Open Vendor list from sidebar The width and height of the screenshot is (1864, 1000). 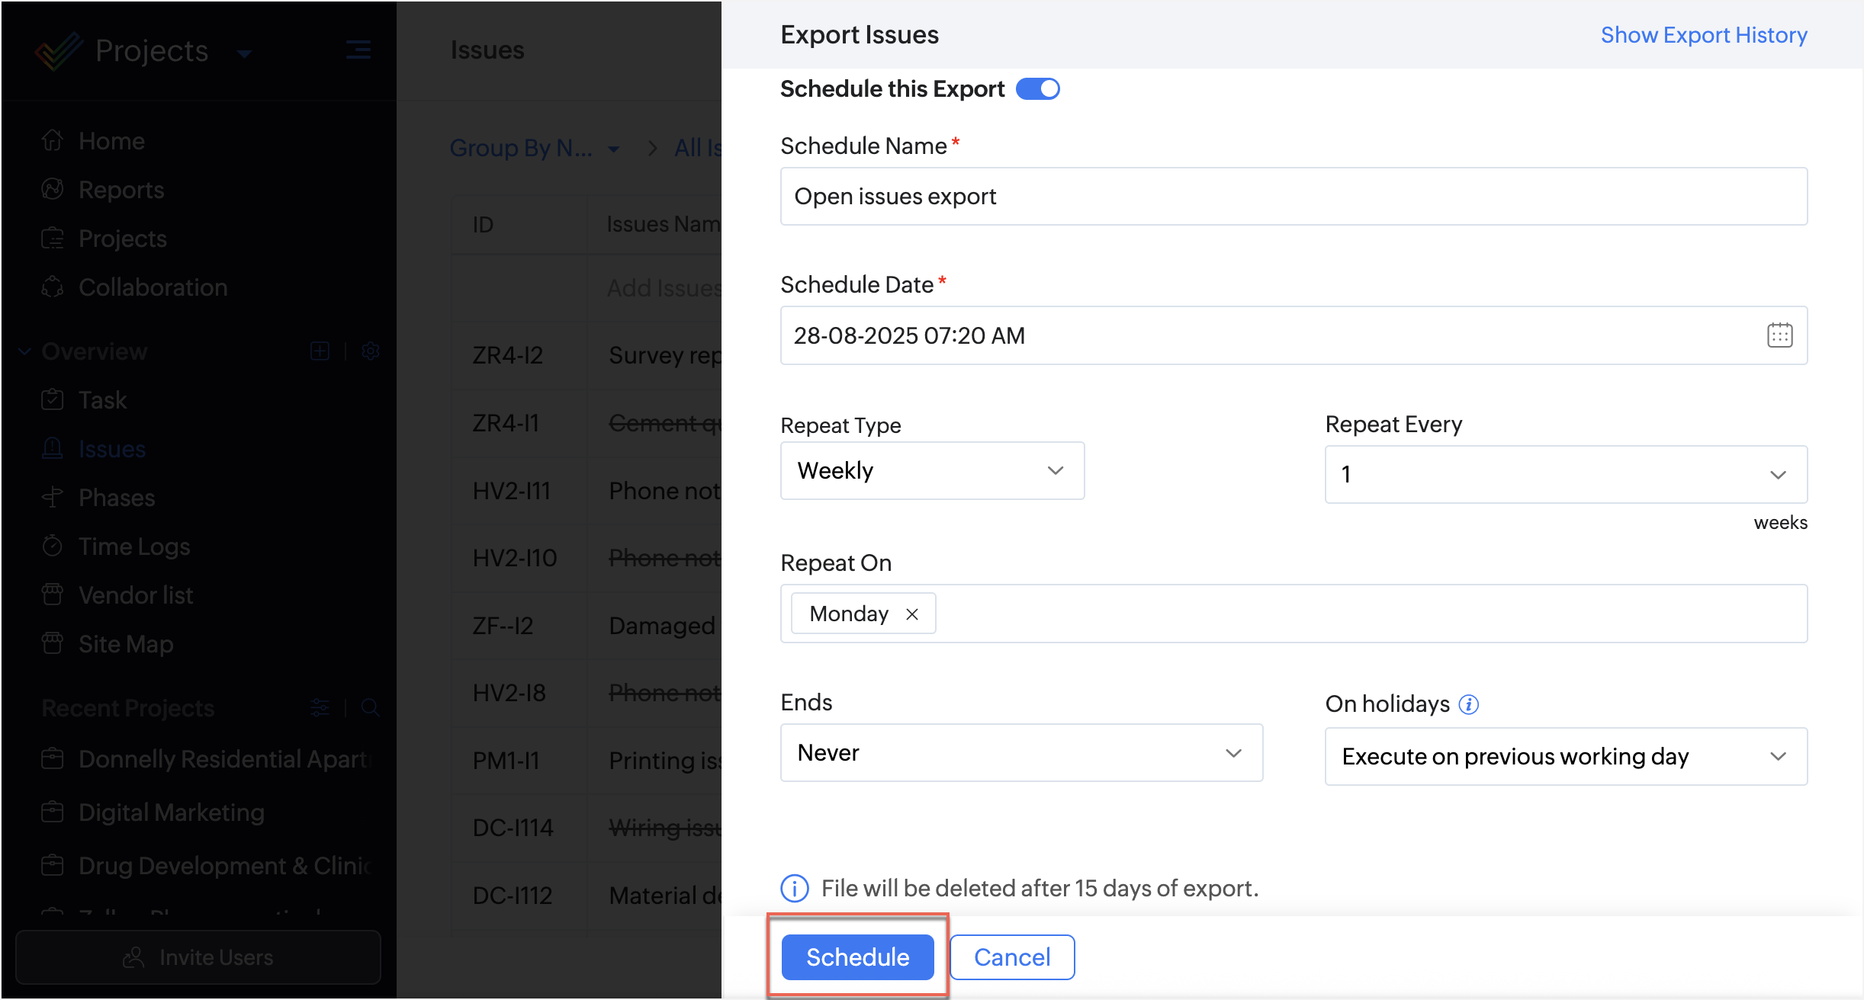click(136, 595)
